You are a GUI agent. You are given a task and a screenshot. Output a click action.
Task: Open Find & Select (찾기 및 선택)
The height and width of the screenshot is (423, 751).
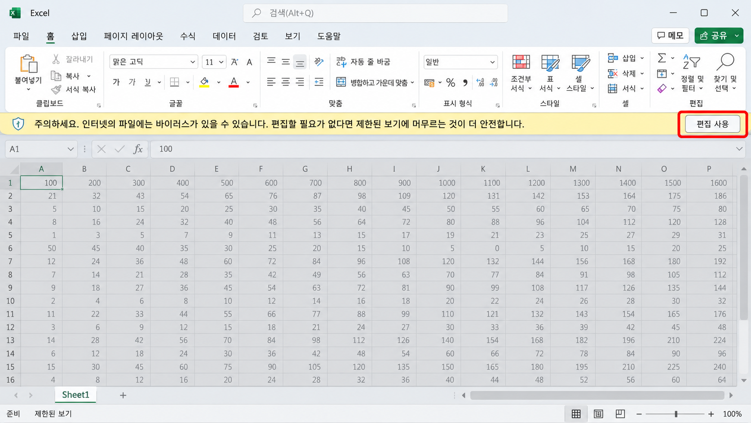click(x=725, y=73)
